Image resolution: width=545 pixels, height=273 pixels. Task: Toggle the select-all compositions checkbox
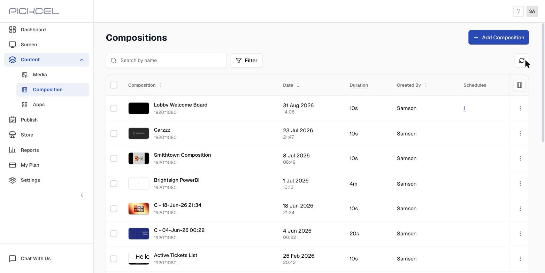pyautogui.click(x=114, y=85)
